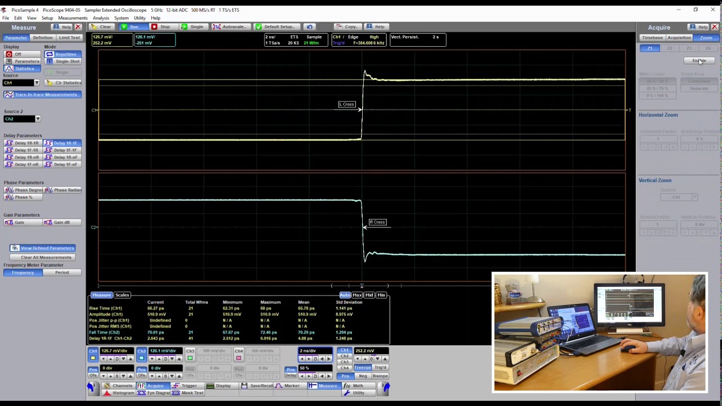The width and height of the screenshot is (722, 406).
Task: Open the Eye Diagram menu
Action: 155,392
